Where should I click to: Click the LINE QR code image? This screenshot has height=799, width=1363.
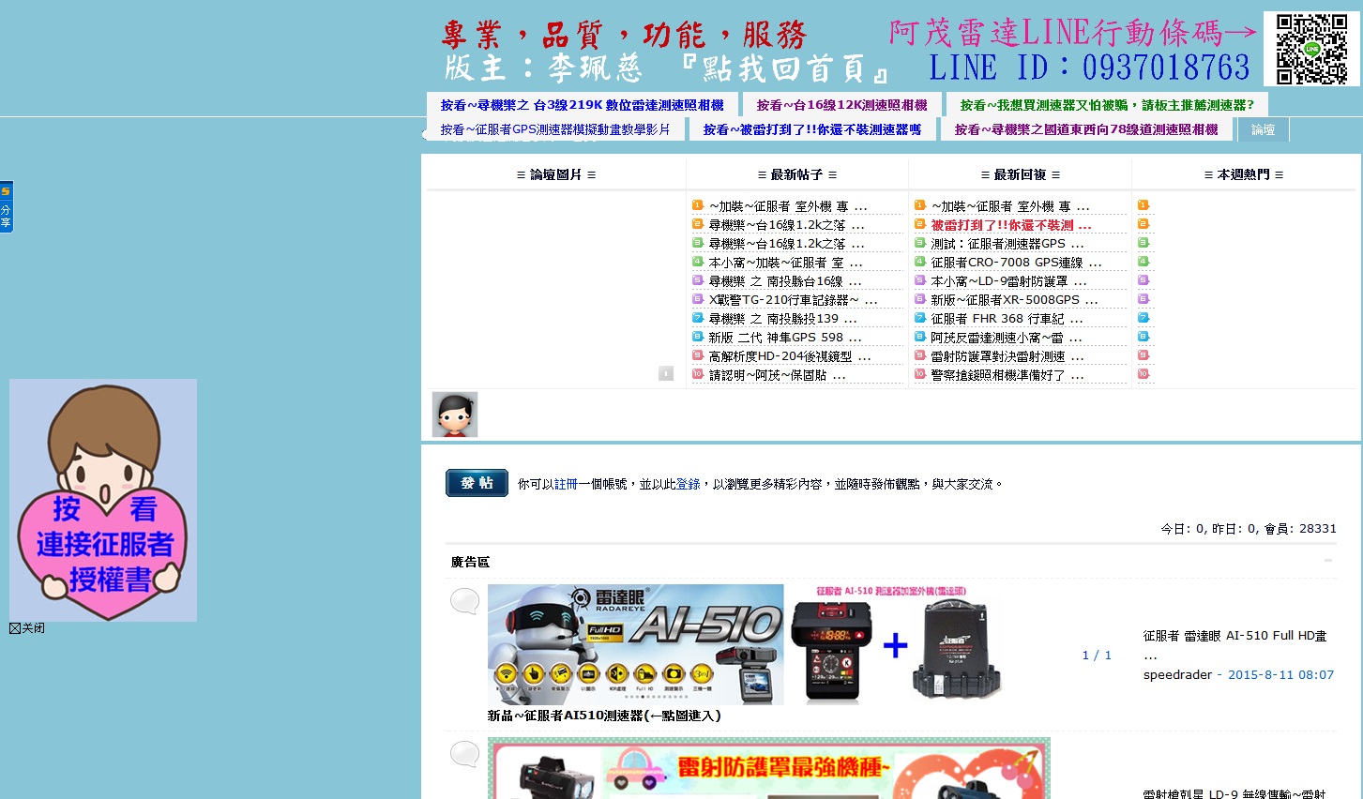1310,49
